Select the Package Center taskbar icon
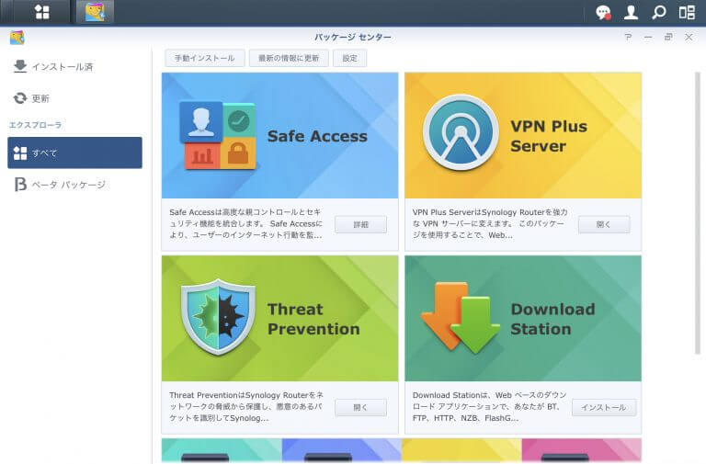Screen dimensions: 706x464 click(95, 12)
